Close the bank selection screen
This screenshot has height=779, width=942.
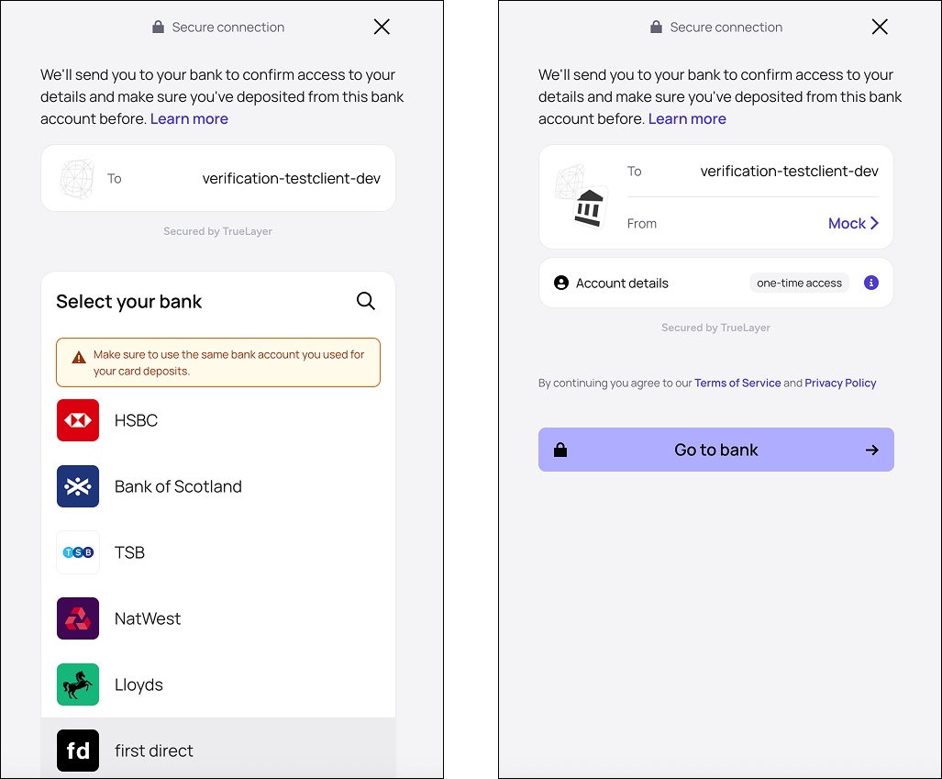pos(382,27)
